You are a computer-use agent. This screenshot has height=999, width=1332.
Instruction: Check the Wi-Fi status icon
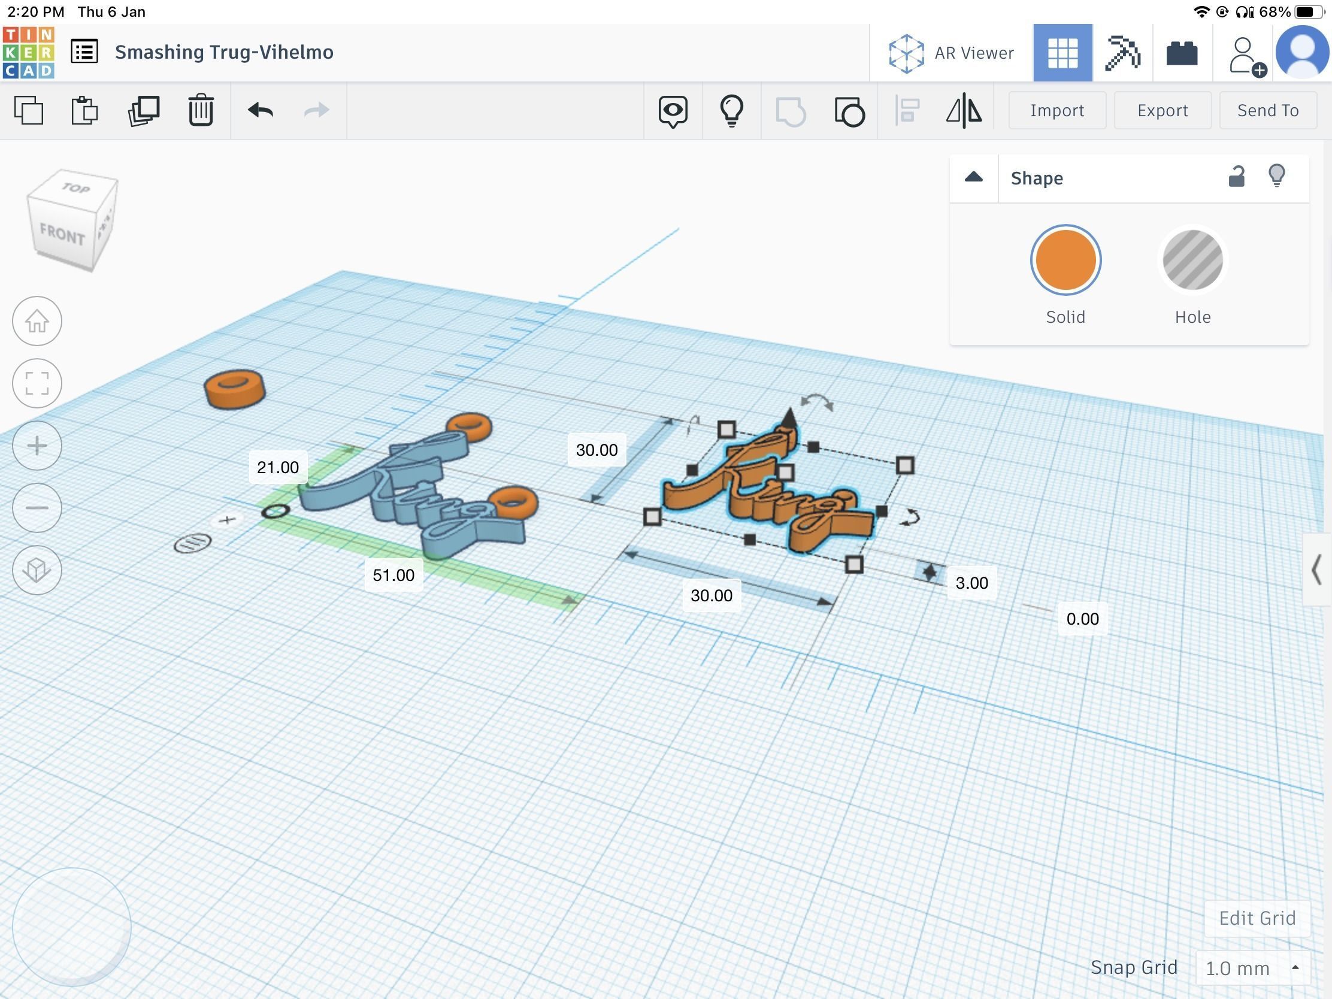pos(1201,11)
